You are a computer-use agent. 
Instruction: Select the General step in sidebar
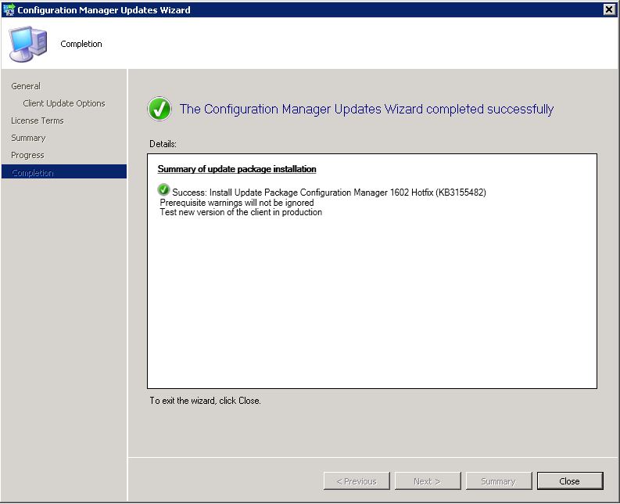coord(26,86)
